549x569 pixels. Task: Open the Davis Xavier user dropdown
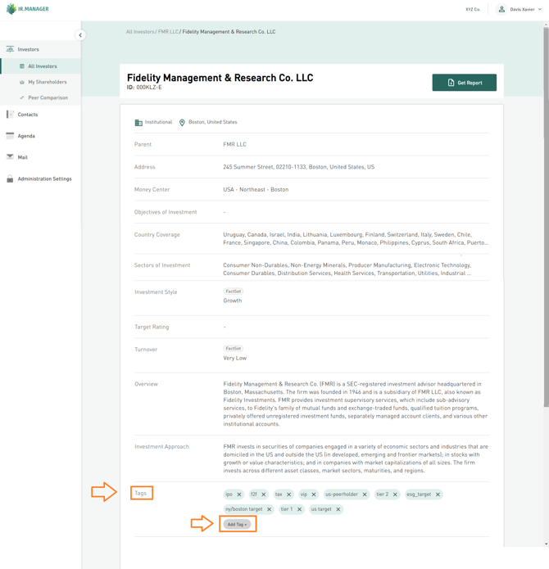click(x=520, y=10)
